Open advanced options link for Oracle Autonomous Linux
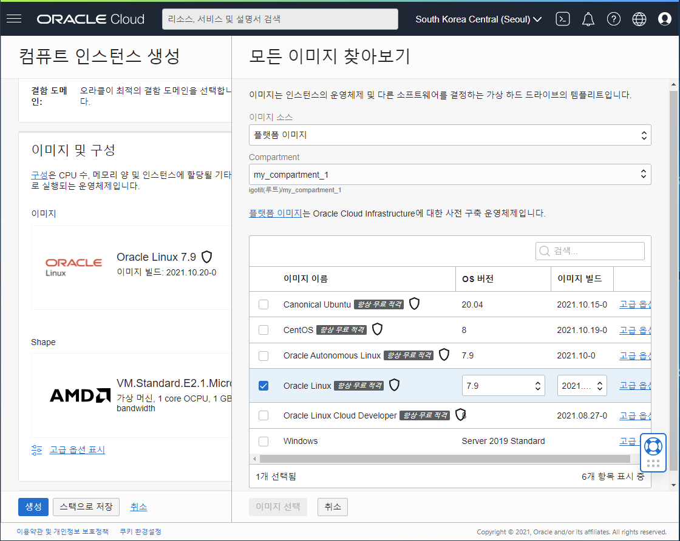 click(635, 355)
